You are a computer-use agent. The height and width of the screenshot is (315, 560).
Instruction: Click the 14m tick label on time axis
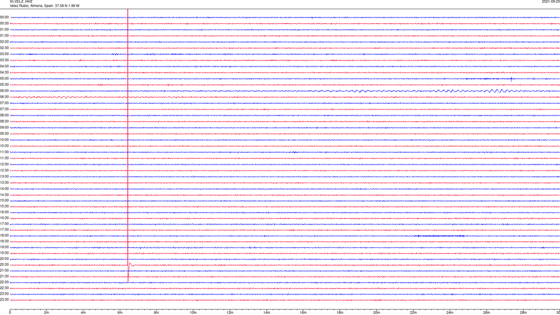[267, 313]
